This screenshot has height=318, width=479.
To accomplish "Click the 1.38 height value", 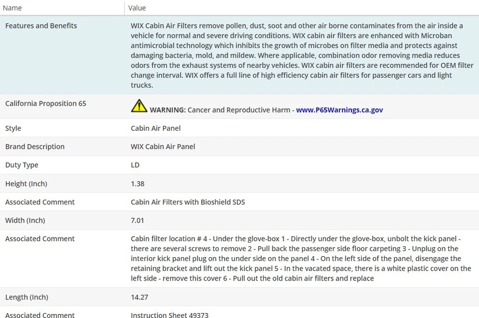I will coord(138,184).
